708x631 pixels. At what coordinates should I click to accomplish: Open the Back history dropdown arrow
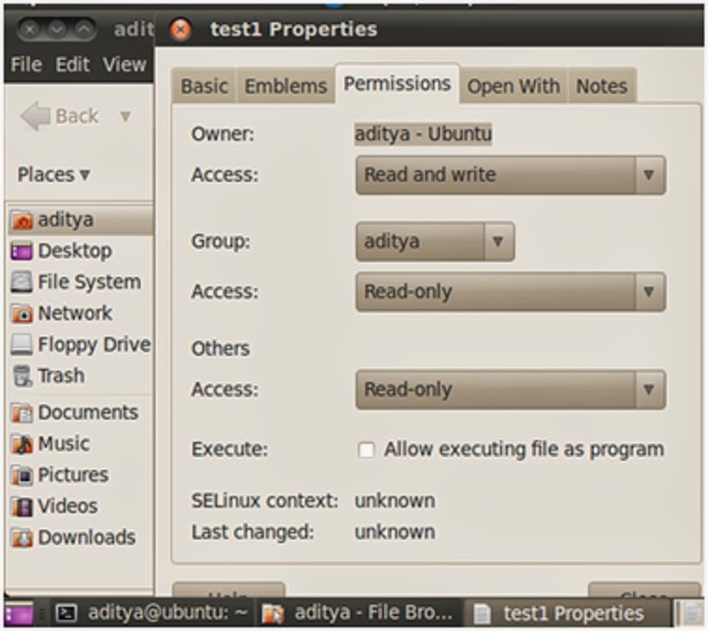125,116
